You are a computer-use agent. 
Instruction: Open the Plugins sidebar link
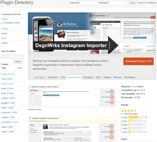[5, 19]
